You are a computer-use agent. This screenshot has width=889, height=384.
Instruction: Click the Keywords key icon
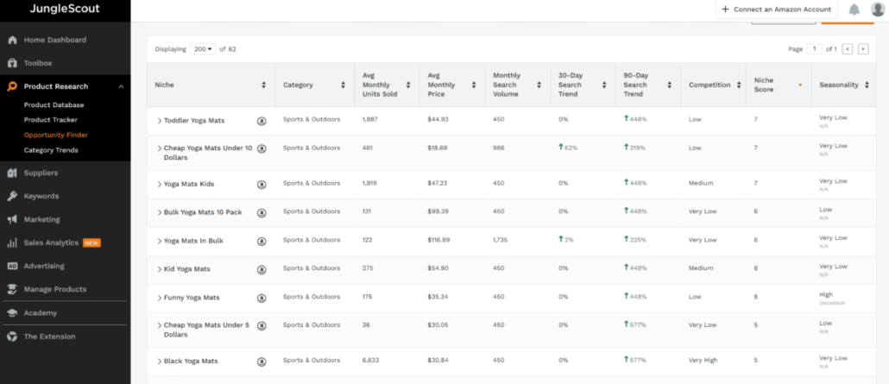(13, 196)
